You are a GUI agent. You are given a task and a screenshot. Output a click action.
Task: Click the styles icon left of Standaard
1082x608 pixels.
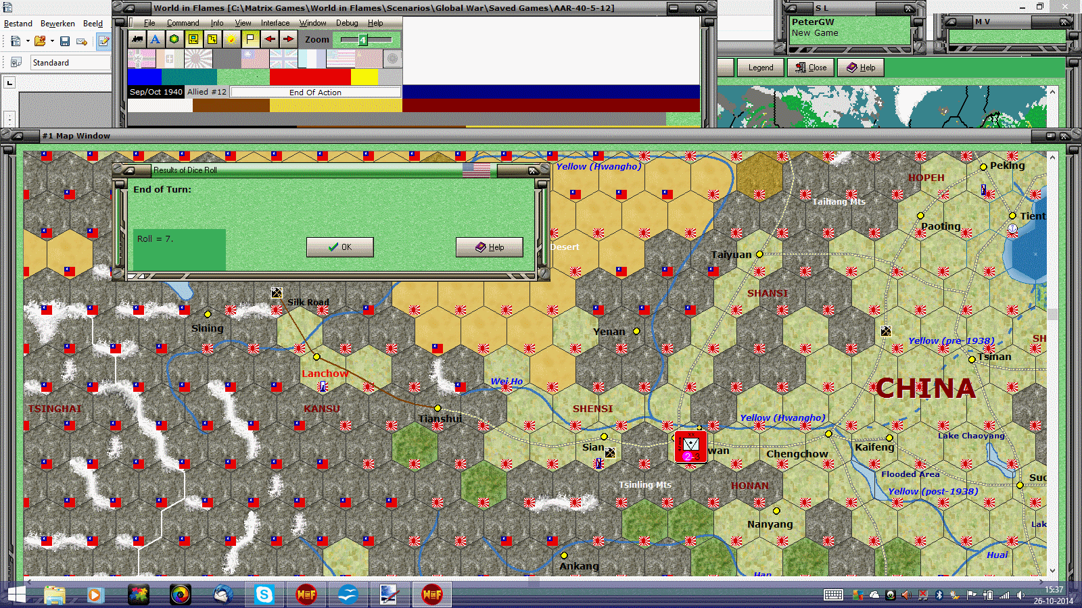(x=16, y=62)
